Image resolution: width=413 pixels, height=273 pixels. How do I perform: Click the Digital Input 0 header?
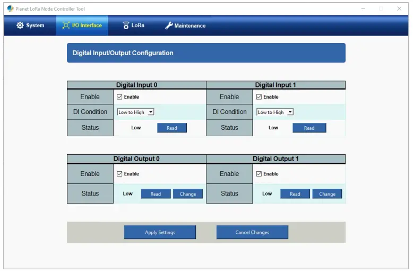click(x=136, y=85)
